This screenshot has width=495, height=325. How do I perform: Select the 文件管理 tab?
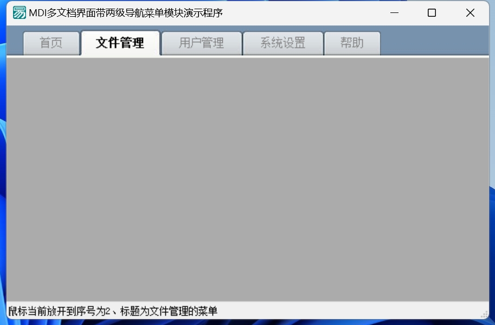click(x=120, y=43)
